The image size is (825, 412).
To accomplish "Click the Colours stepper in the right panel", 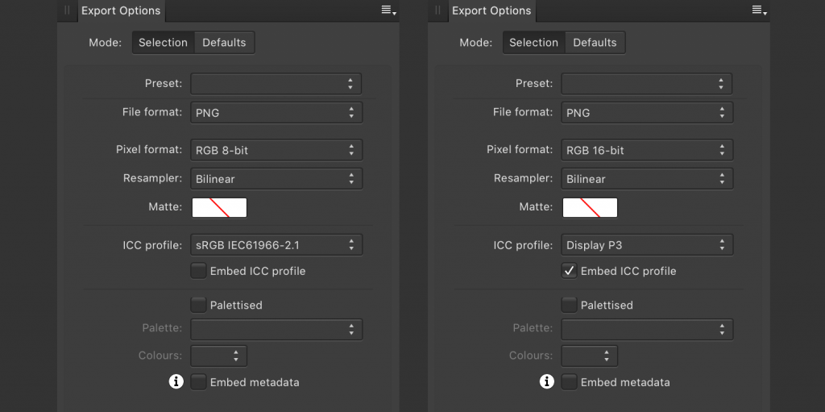I will point(590,356).
